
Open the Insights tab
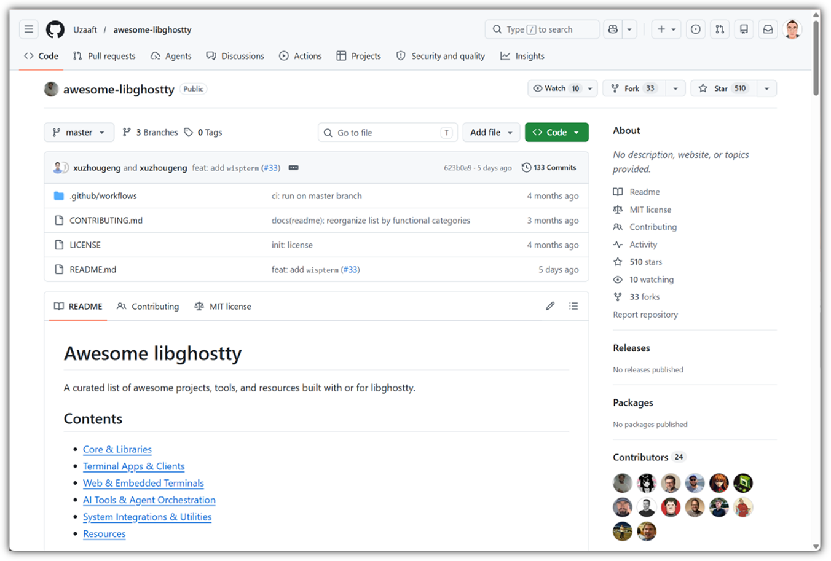(x=522, y=56)
